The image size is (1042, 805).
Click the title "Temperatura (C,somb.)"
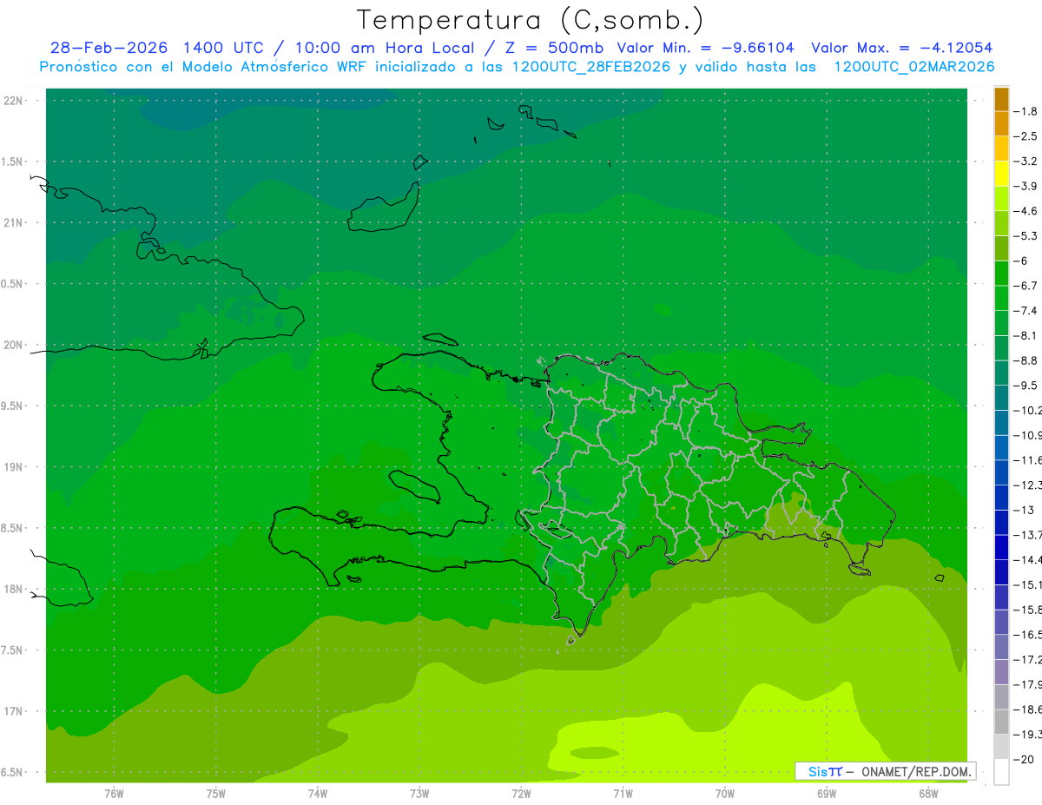(530, 20)
